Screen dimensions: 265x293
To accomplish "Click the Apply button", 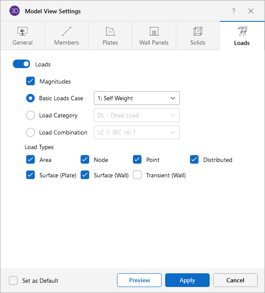I will 187,280.
